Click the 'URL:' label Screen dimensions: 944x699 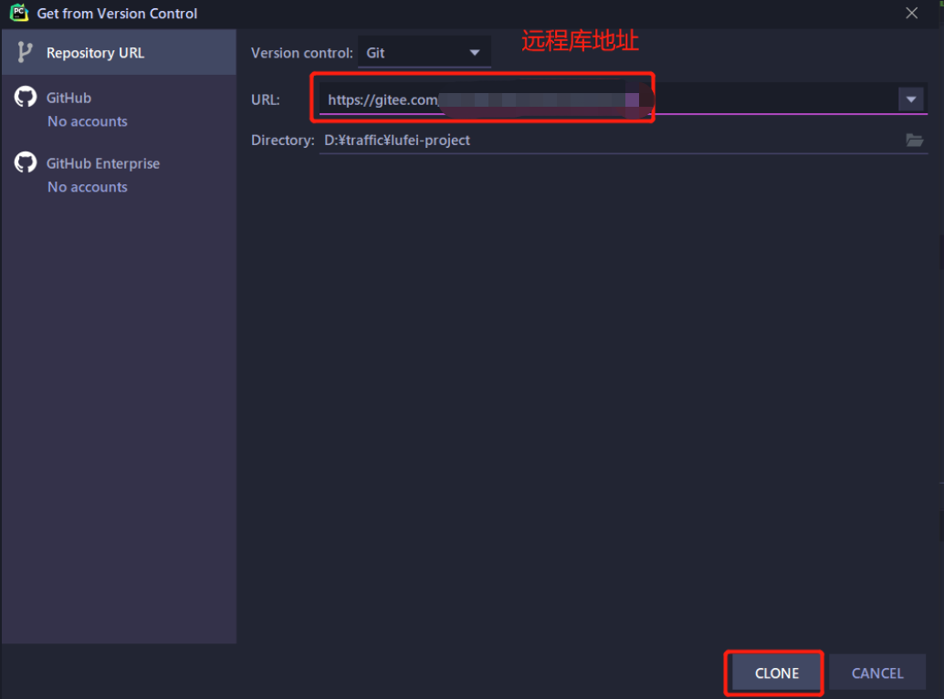point(266,99)
